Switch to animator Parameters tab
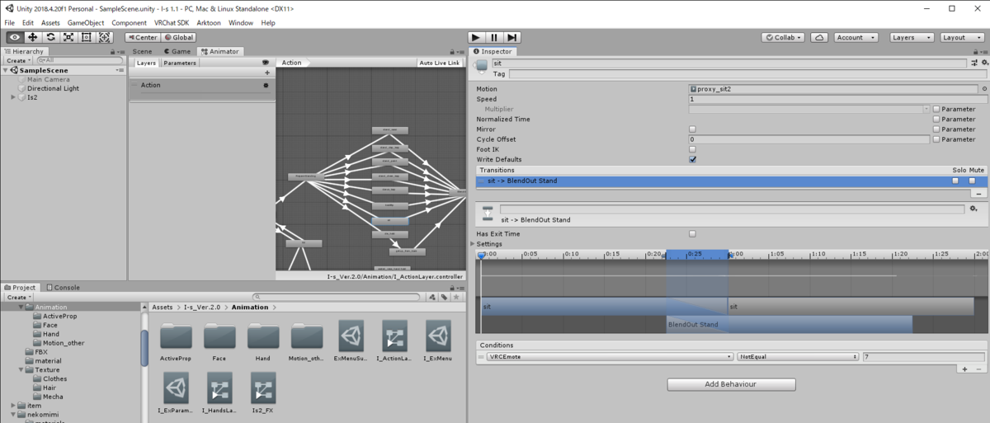990x423 pixels. [x=180, y=63]
